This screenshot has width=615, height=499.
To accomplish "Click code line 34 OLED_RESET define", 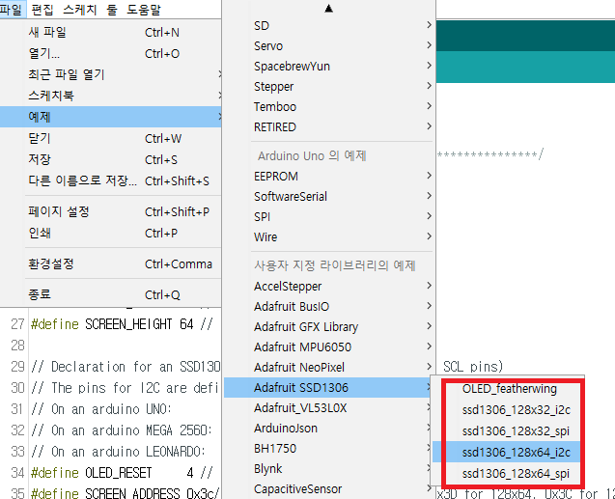I will point(122,473).
